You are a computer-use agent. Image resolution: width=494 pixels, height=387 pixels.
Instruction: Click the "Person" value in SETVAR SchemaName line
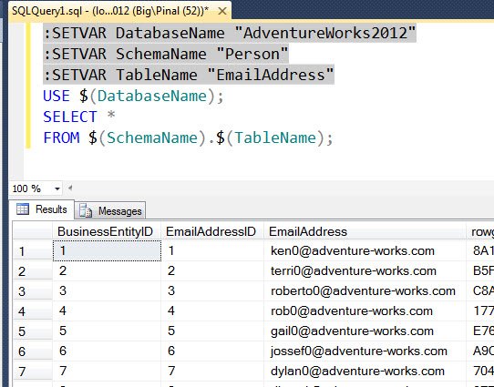pyautogui.click(x=252, y=54)
